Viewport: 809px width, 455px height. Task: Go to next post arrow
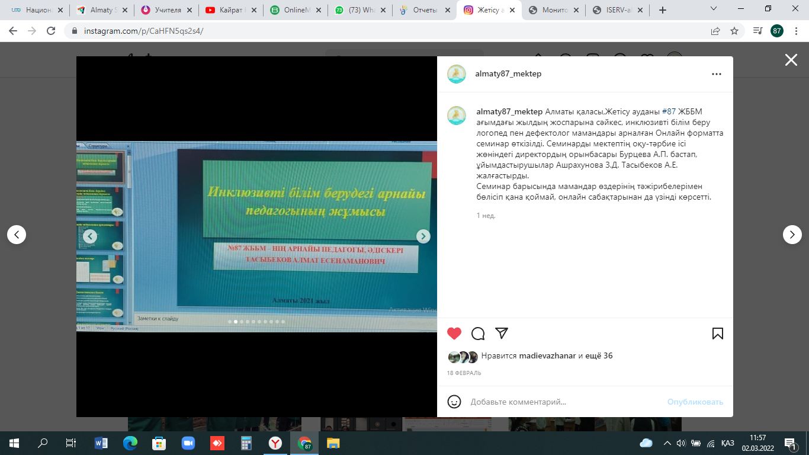coord(792,235)
